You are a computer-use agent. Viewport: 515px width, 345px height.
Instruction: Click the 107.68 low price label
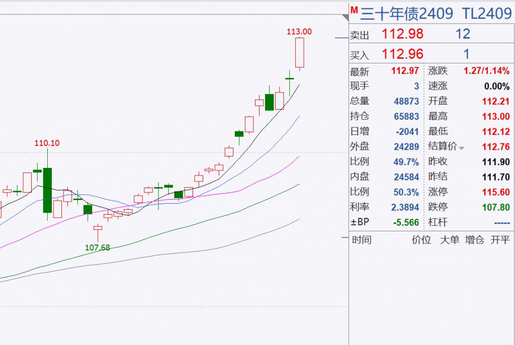tap(98, 247)
